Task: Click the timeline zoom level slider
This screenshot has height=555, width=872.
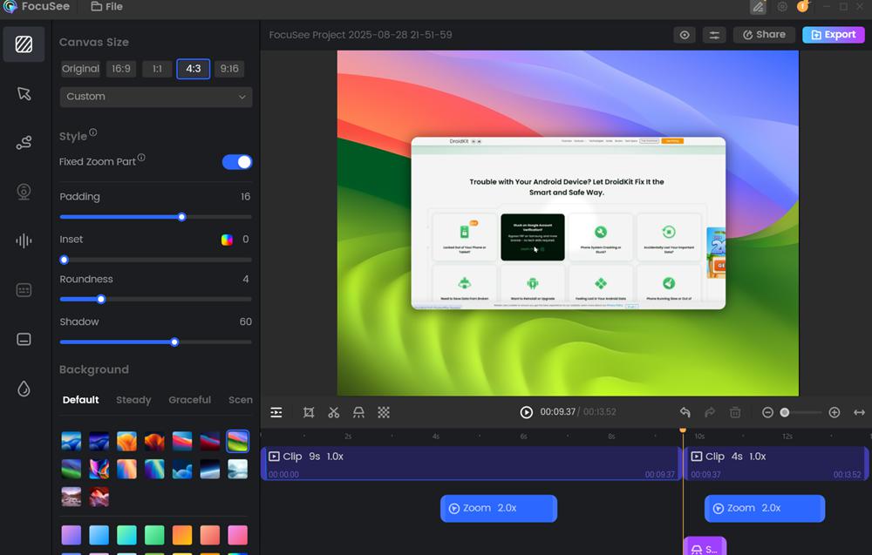Action: click(801, 412)
